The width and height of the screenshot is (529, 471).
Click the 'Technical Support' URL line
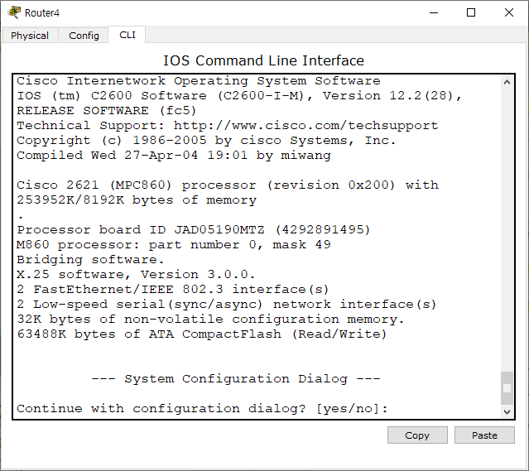coord(228,126)
